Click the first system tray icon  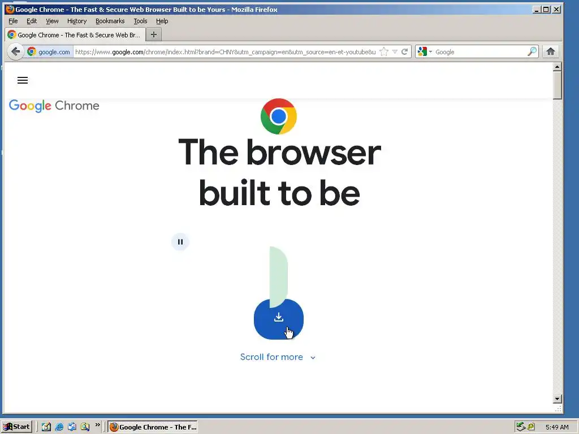click(521, 427)
